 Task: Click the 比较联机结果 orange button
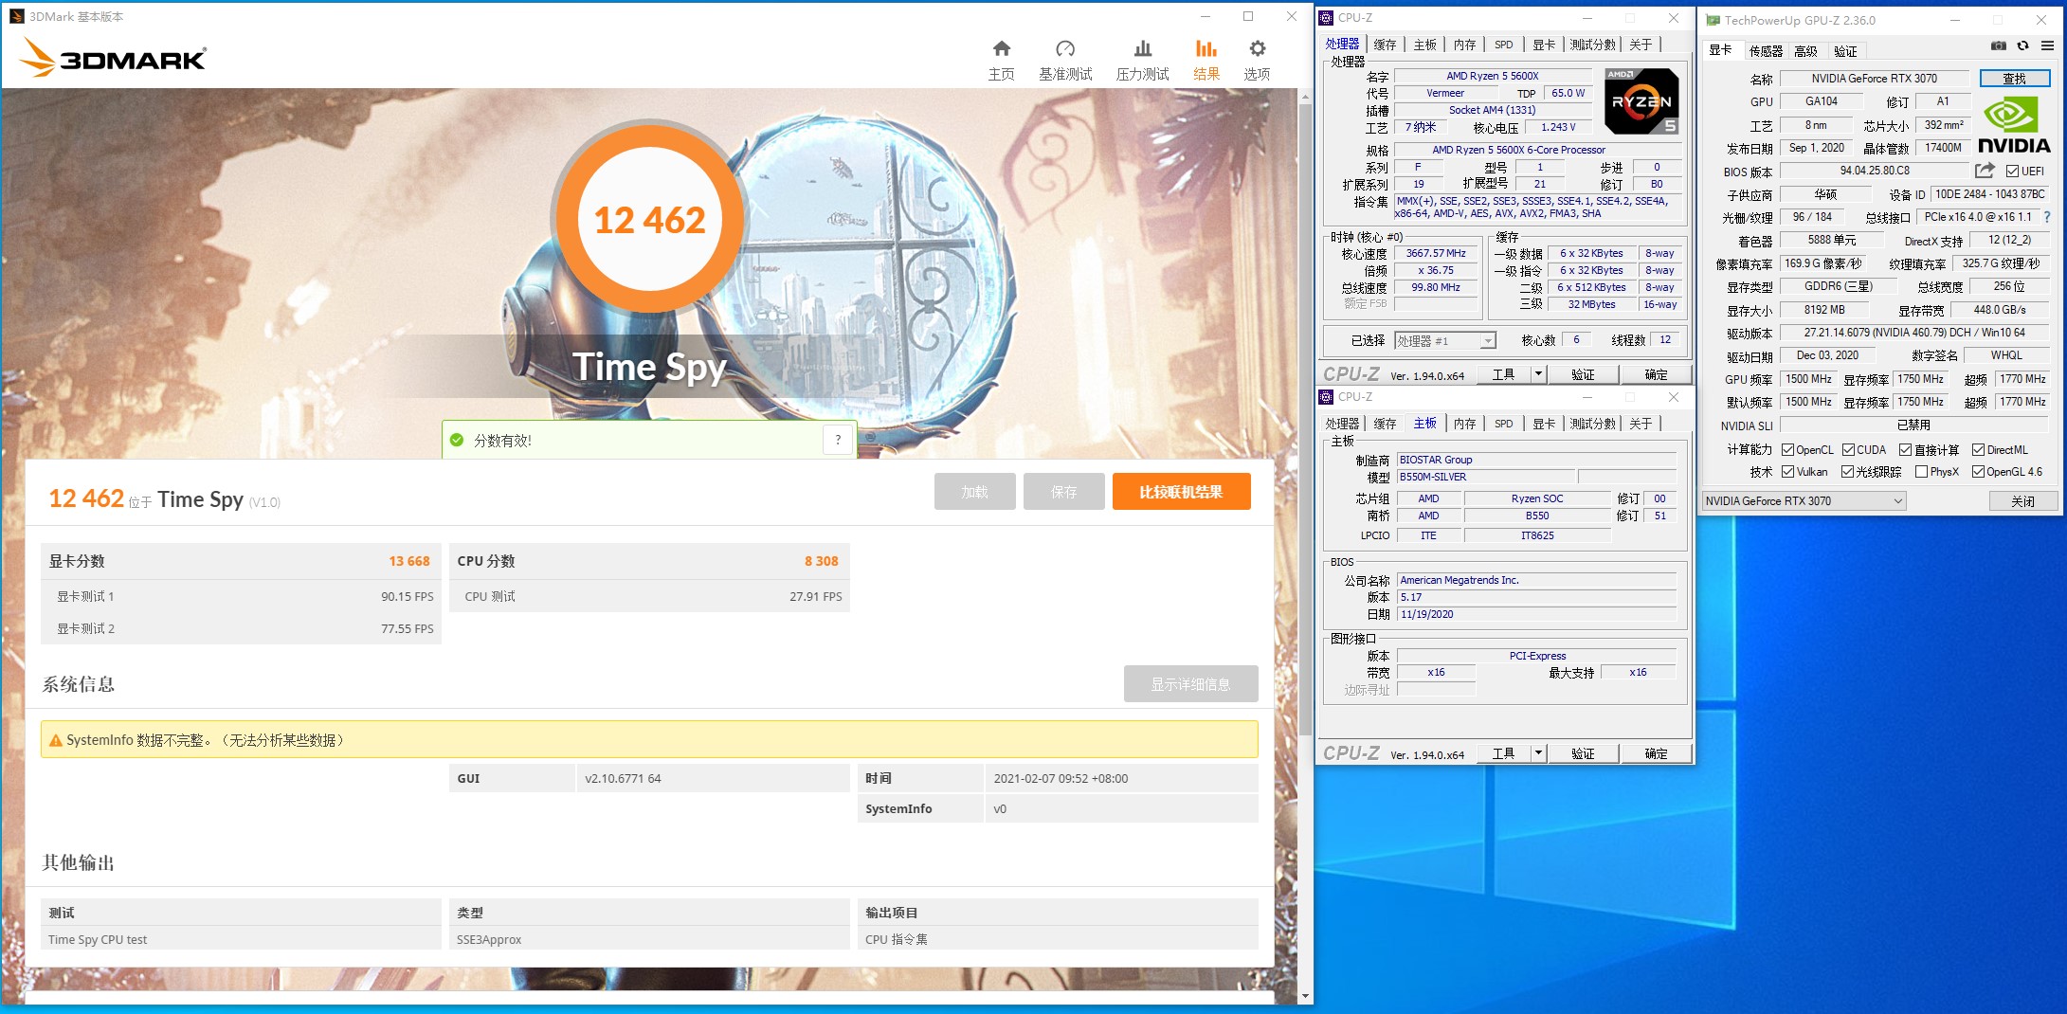click(1181, 492)
